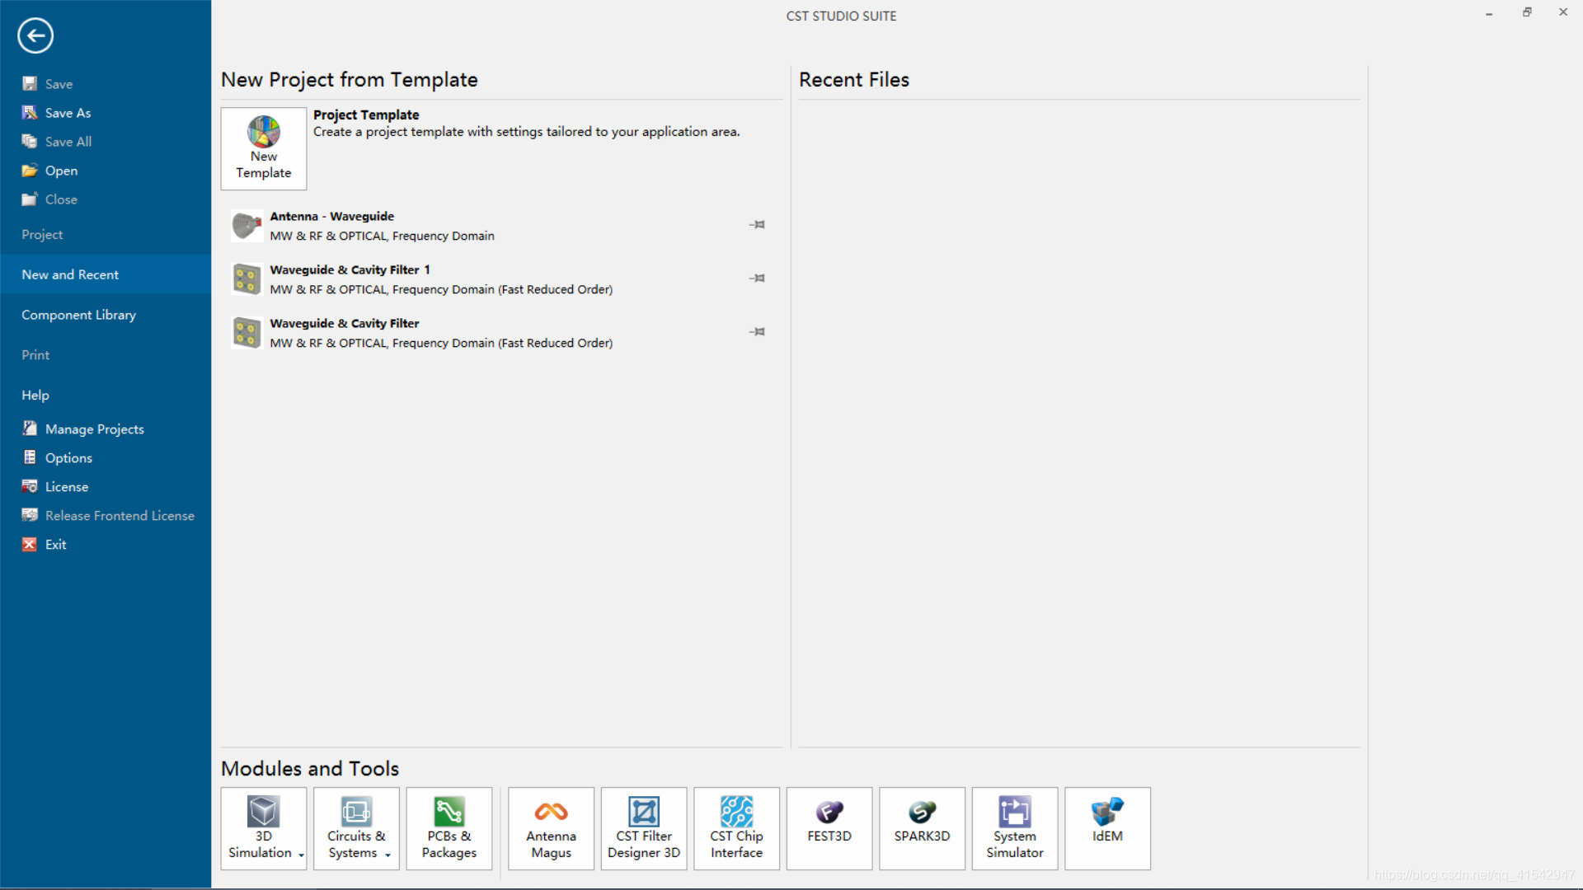Open CST Filter Designer 3D
Image resolution: width=1583 pixels, height=890 pixels.
tap(644, 828)
